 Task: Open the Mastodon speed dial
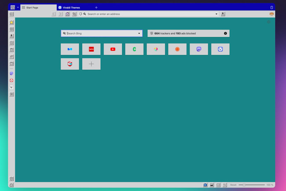point(199,49)
